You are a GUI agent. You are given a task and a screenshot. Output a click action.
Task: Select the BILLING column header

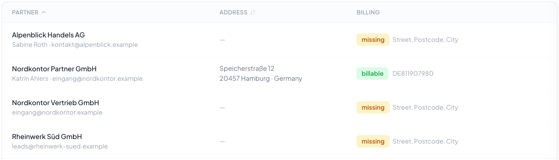368,12
